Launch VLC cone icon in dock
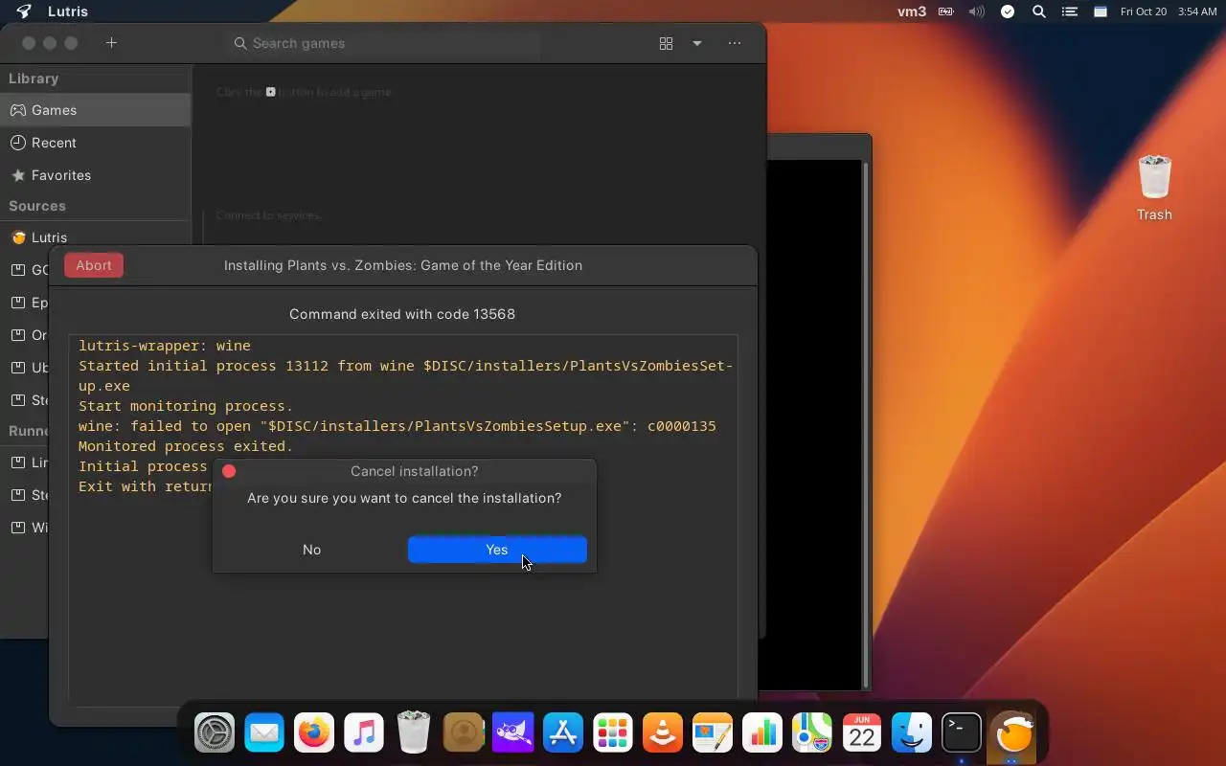The height and width of the screenshot is (766, 1226). point(663,734)
